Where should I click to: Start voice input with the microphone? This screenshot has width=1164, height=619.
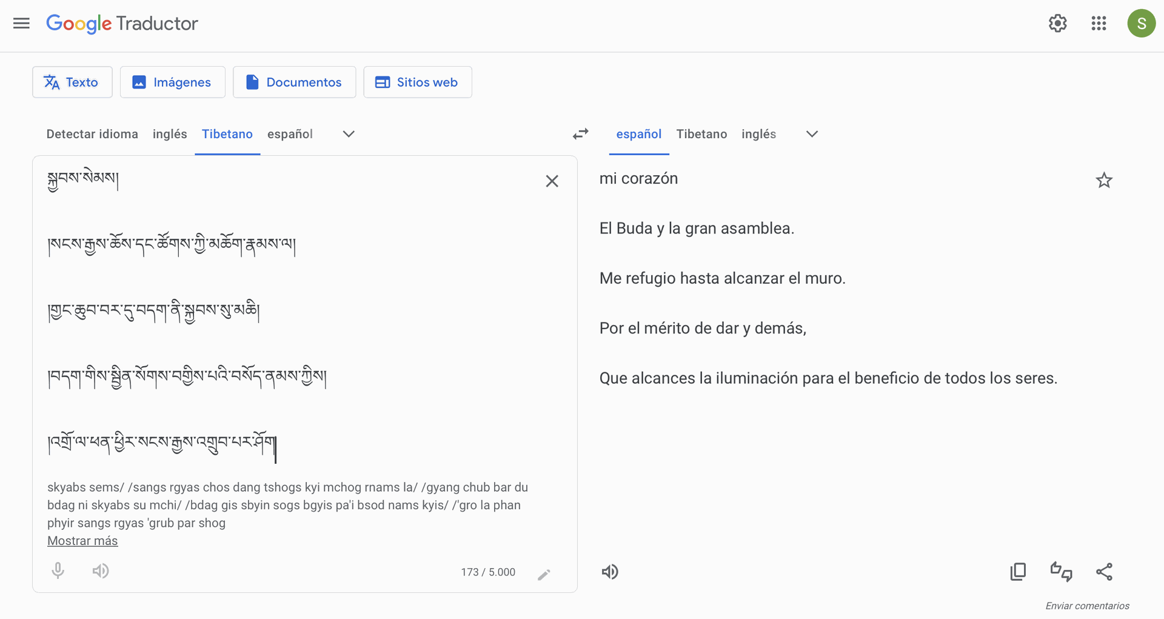pos(58,571)
